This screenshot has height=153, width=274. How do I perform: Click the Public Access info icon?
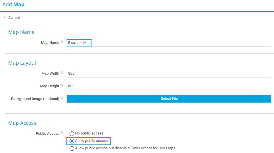pos(62,133)
